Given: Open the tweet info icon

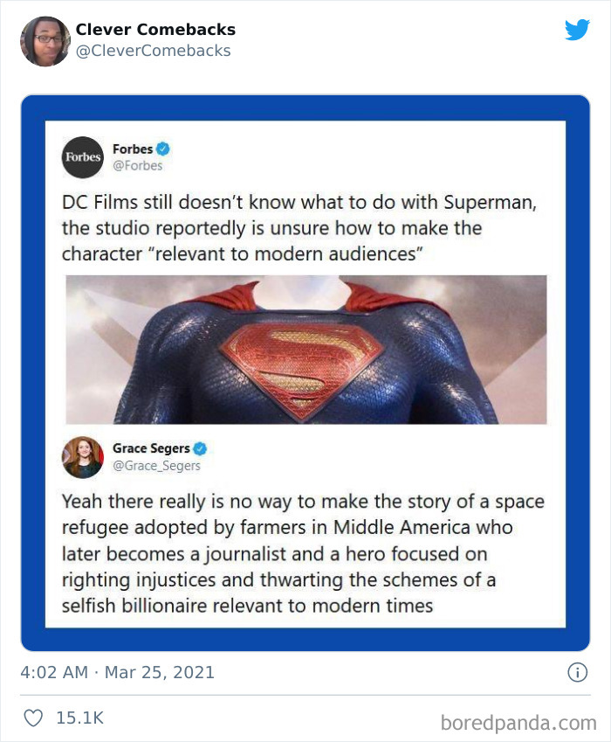Looking at the screenshot, I should tap(577, 672).
